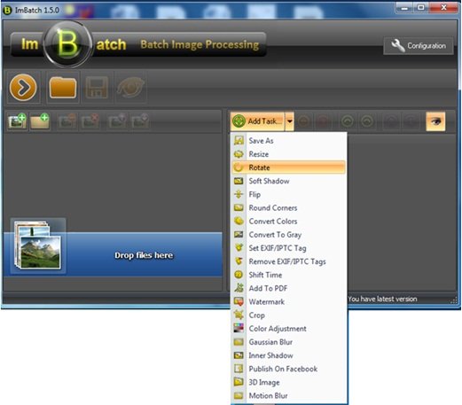
Task: Click the Color Adjustment icon
Action: (239, 328)
